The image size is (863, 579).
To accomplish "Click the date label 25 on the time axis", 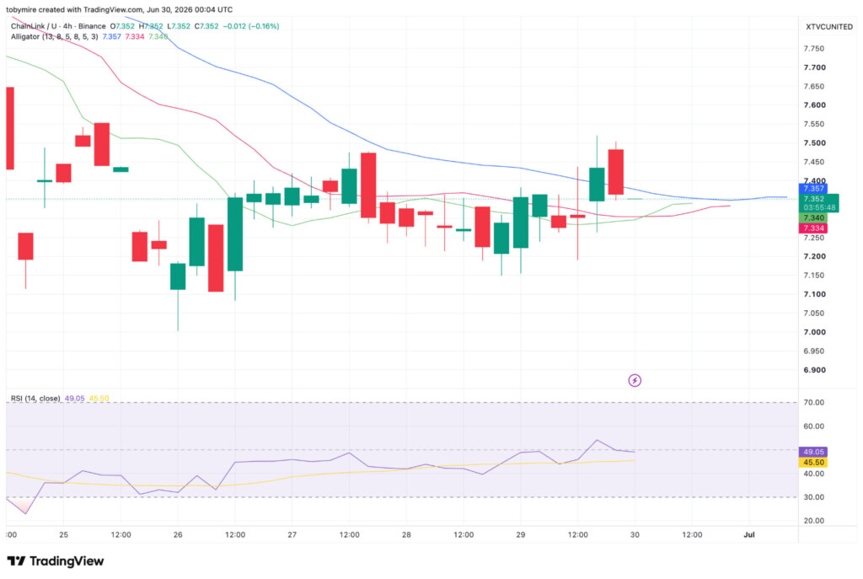I will point(63,534).
